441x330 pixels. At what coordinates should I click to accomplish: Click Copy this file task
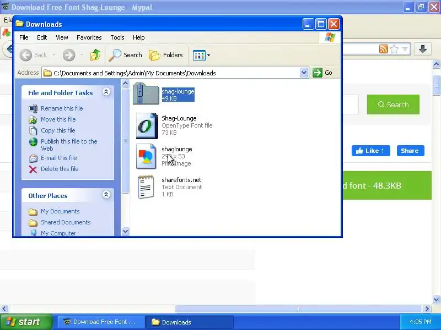pyautogui.click(x=58, y=130)
